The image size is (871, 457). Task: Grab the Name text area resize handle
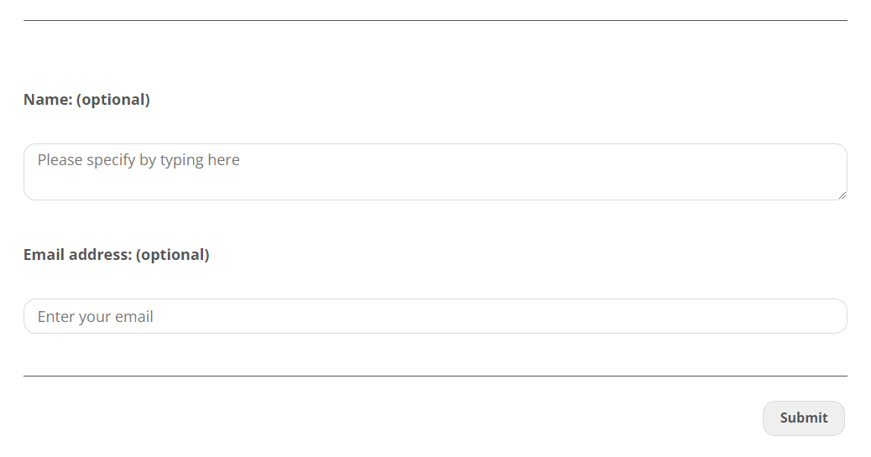tap(842, 195)
